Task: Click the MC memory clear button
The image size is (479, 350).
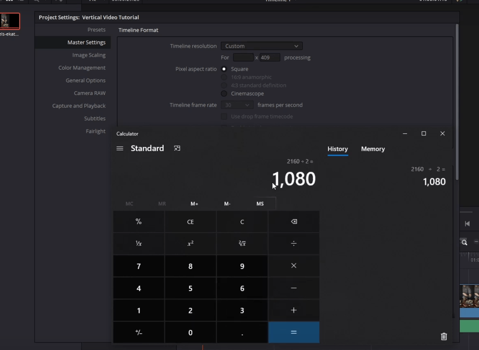Action: (129, 204)
